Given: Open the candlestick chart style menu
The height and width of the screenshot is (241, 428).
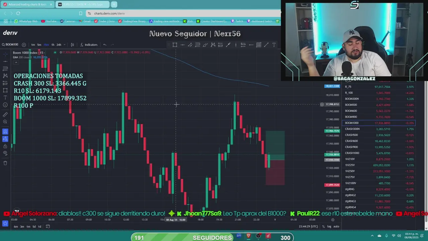Looking at the screenshot, I should (72, 45).
